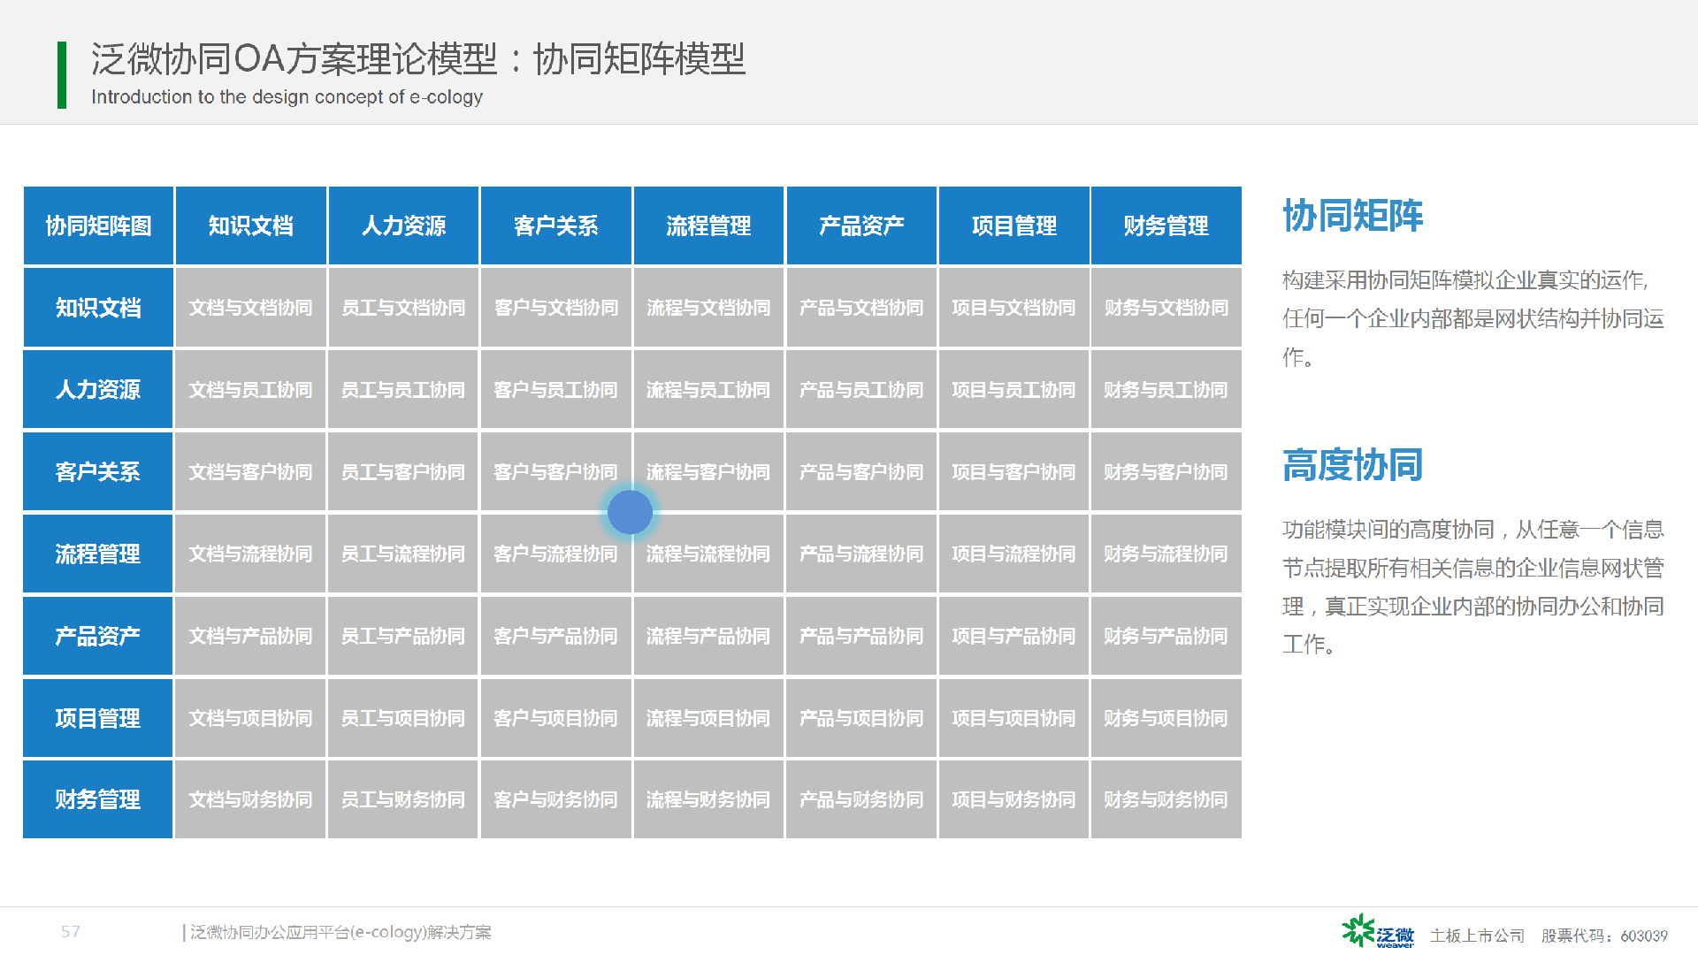
Task: Select the 人力资源 row header
Action: pyautogui.click(x=98, y=390)
